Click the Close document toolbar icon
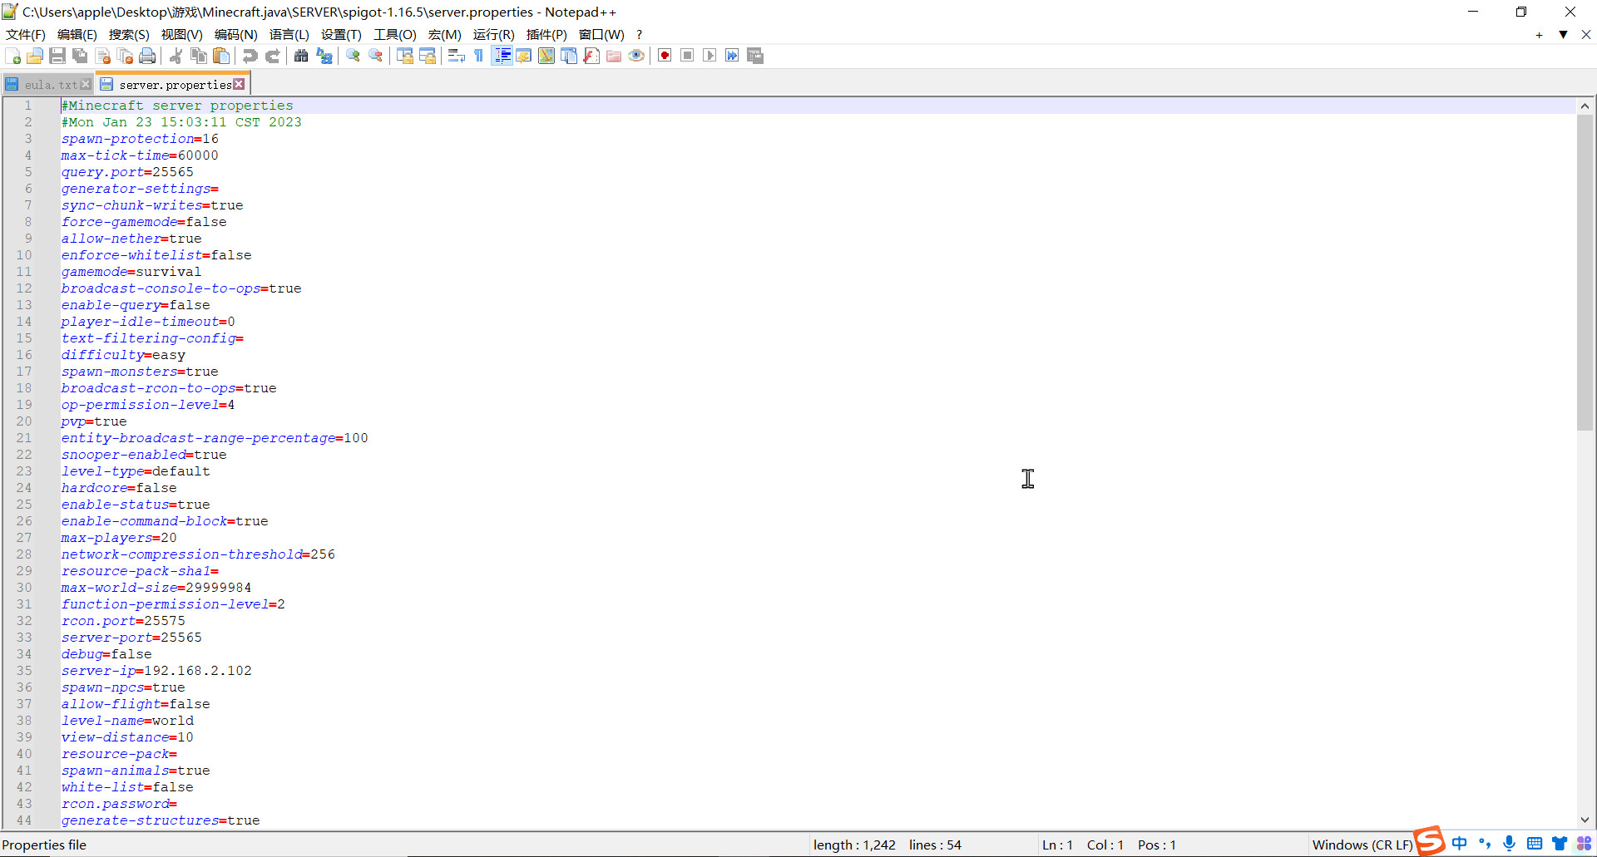The width and height of the screenshot is (1597, 857). coord(103,56)
